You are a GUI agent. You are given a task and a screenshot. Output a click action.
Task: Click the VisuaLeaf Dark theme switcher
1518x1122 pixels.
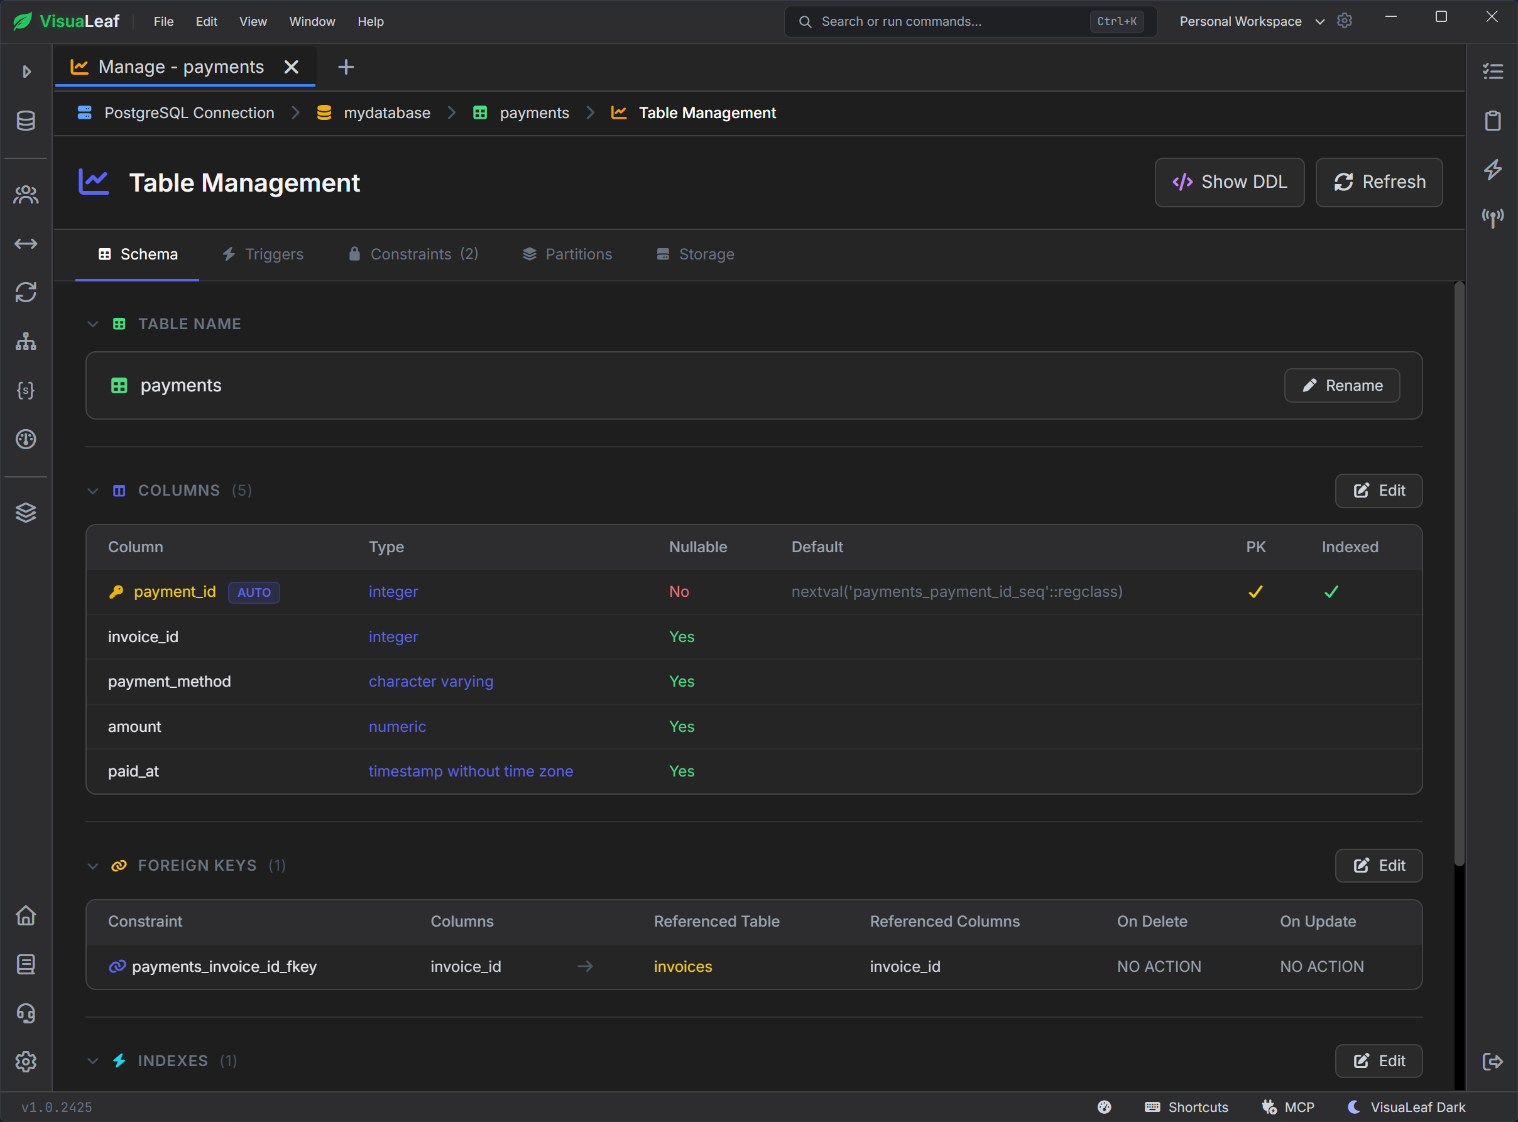pos(1407,1107)
